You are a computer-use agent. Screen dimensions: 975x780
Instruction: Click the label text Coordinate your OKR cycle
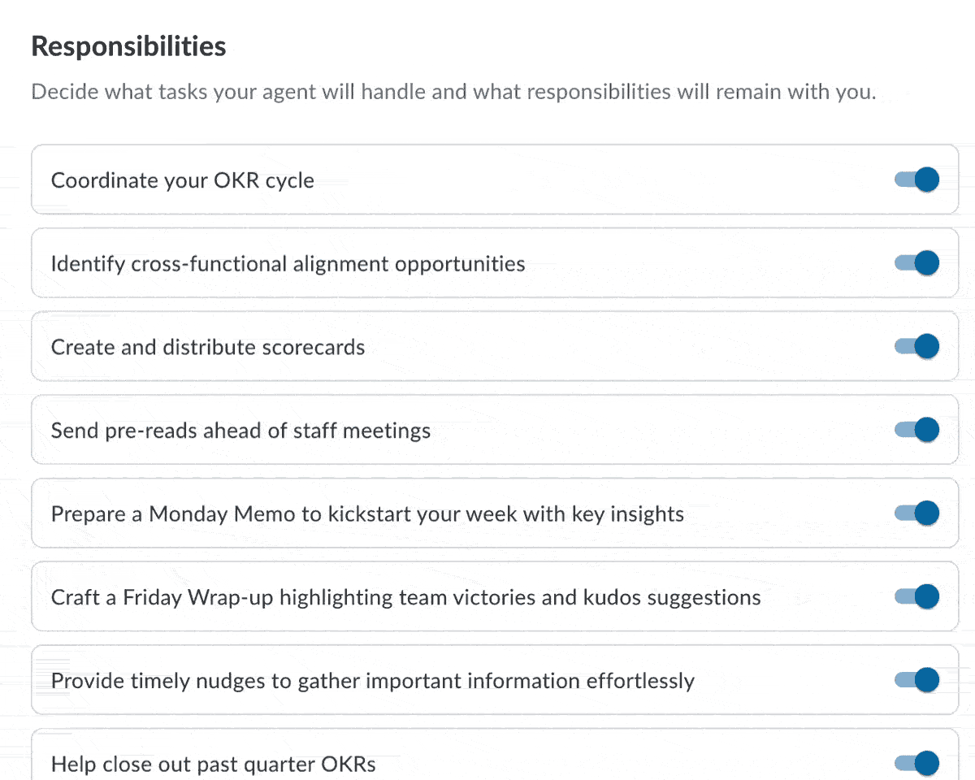182,180
